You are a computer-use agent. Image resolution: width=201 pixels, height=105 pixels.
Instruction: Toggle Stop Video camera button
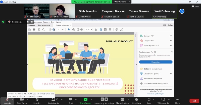(22, 100)
